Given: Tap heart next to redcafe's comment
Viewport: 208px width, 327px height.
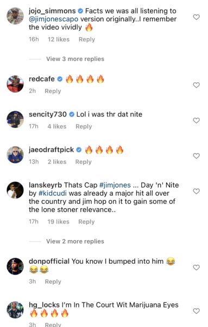Looking at the screenshot, I should (197, 85).
